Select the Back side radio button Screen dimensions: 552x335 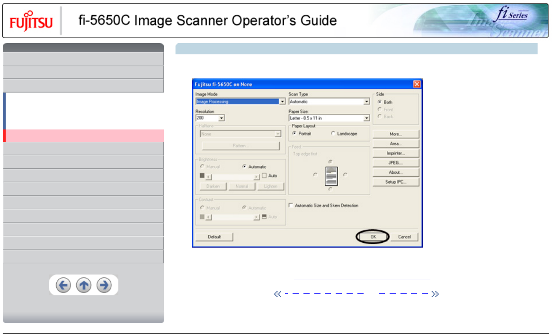click(380, 116)
